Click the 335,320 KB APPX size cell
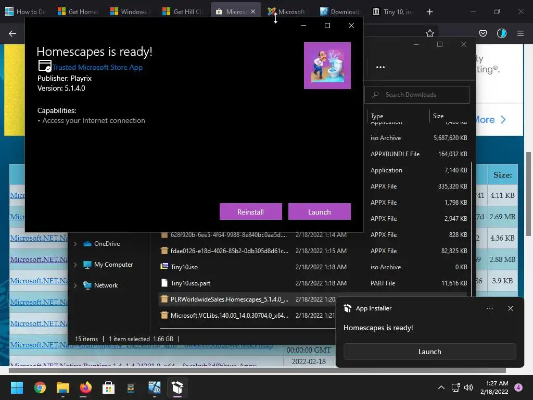533x400 pixels. pos(452,186)
